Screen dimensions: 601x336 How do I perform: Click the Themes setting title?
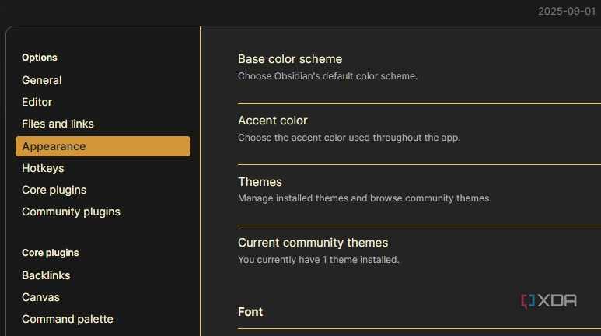(260, 182)
